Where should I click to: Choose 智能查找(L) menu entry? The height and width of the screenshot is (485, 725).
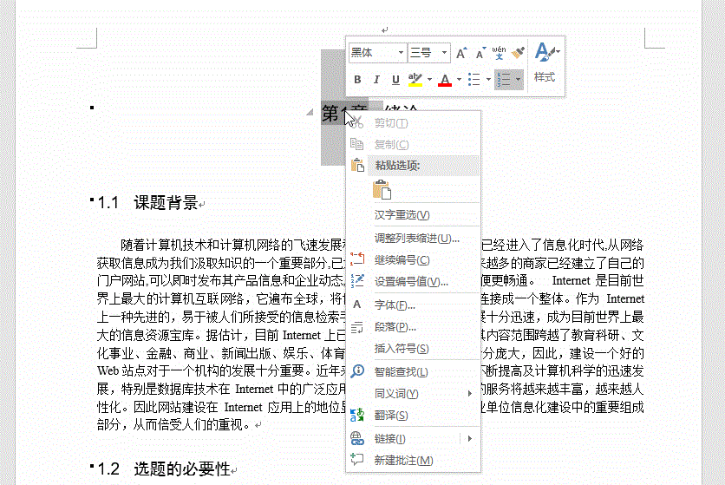click(414, 371)
